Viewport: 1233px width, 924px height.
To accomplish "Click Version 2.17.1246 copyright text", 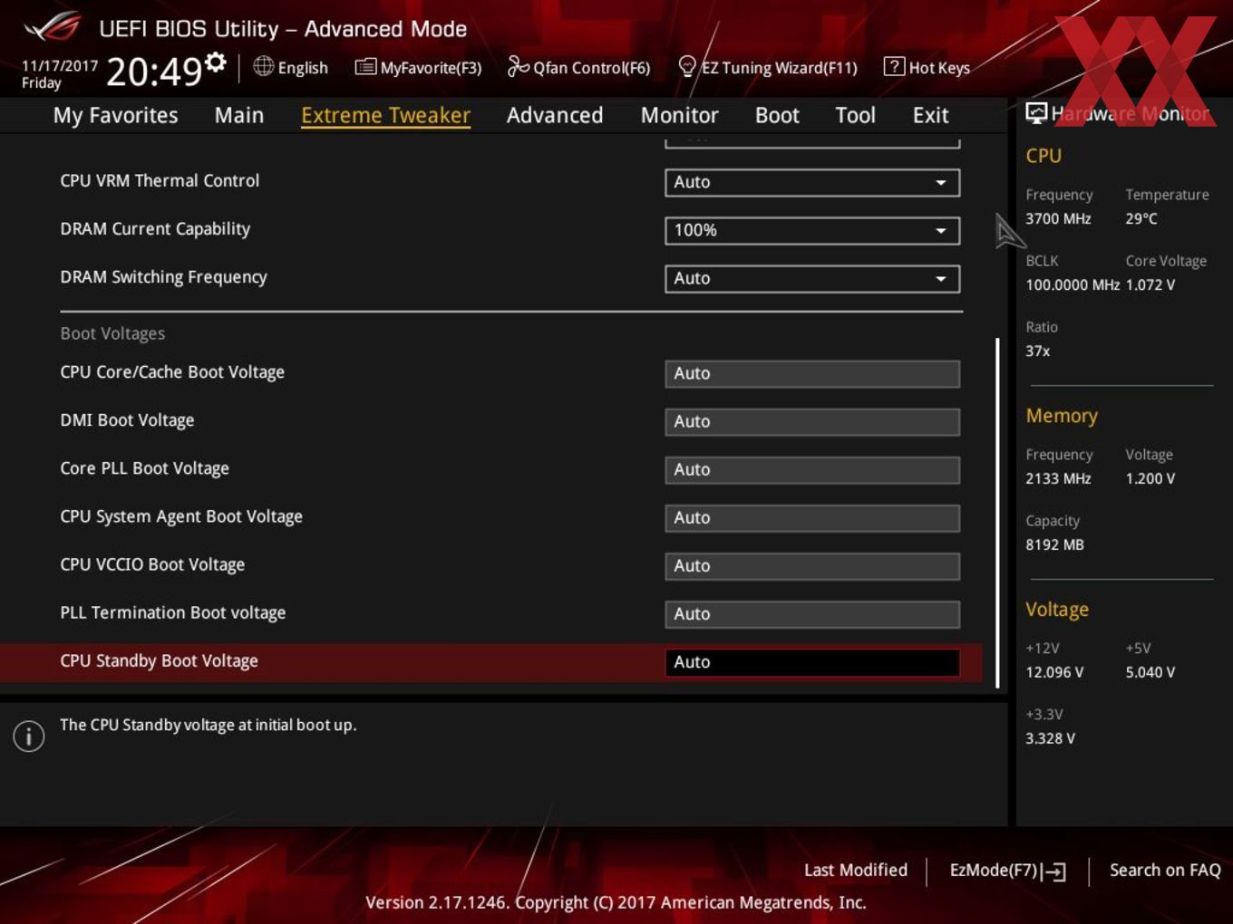I will click(x=616, y=902).
